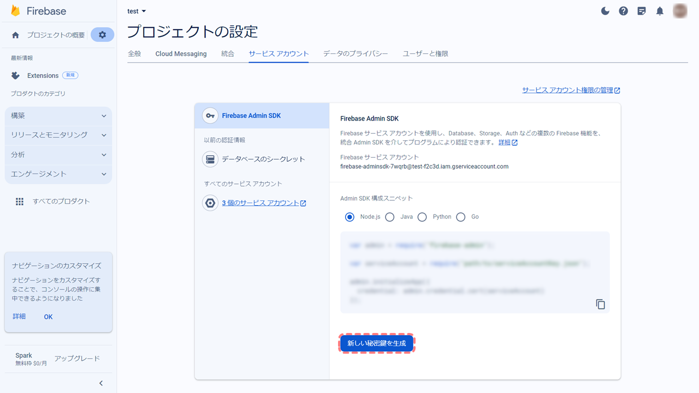Screen dimensions: 699x393
Task: Select データベースのシークレット item
Action: pyautogui.click(x=262, y=159)
